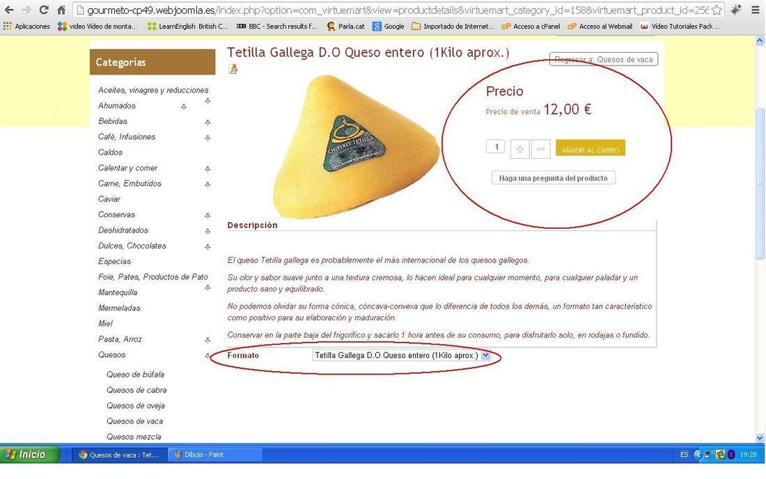Open the Acceso a cPanel bookmark
This screenshot has width=766, height=479.
(531, 26)
